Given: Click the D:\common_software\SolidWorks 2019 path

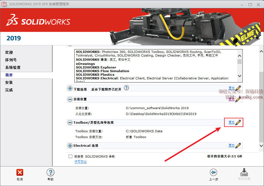Looking at the screenshot, I should [x=157, y=108].
